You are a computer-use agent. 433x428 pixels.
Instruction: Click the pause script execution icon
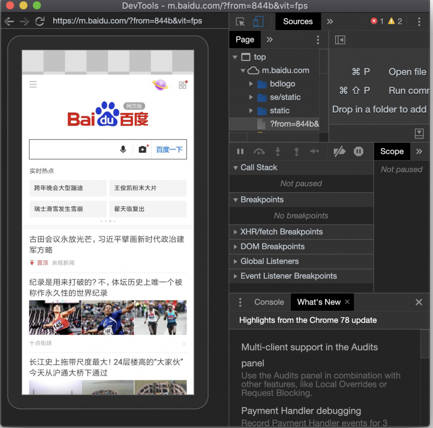(x=240, y=151)
